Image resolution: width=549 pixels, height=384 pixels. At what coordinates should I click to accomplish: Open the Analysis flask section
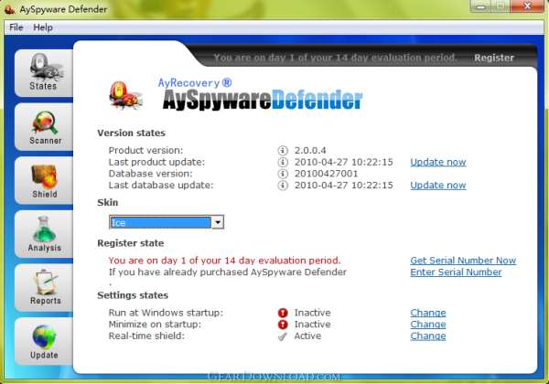43,234
